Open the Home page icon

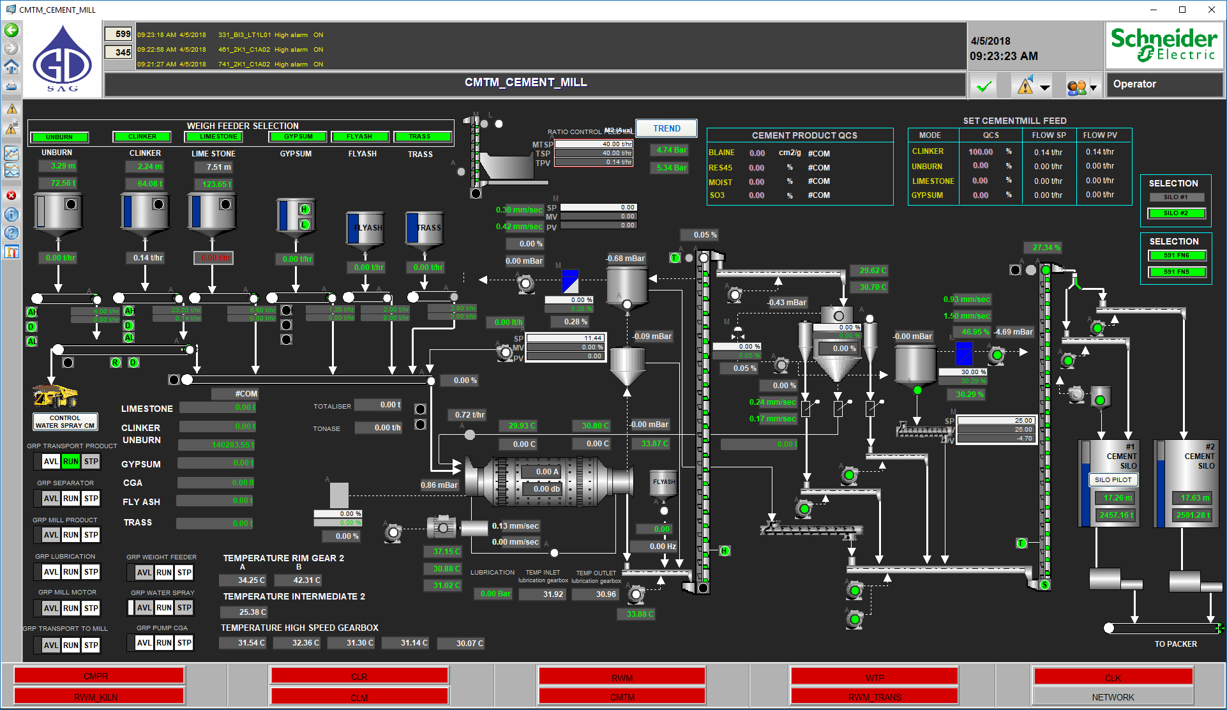pyautogui.click(x=11, y=66)
